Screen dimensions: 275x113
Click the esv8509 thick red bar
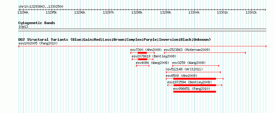click(x=195, y=79)
